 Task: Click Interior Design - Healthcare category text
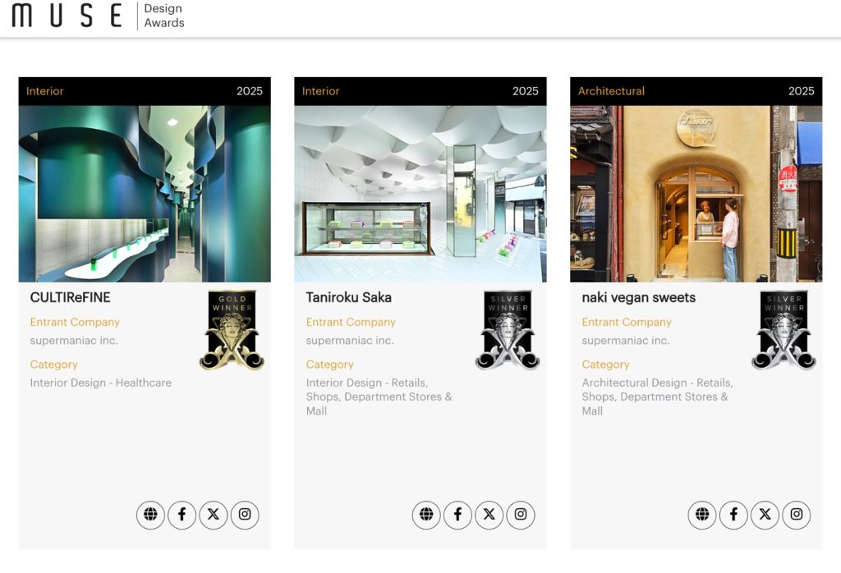(x=101, y=383)
